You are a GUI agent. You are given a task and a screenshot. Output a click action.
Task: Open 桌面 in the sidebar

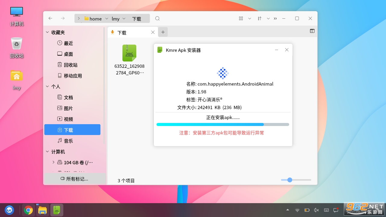(72, 54)
